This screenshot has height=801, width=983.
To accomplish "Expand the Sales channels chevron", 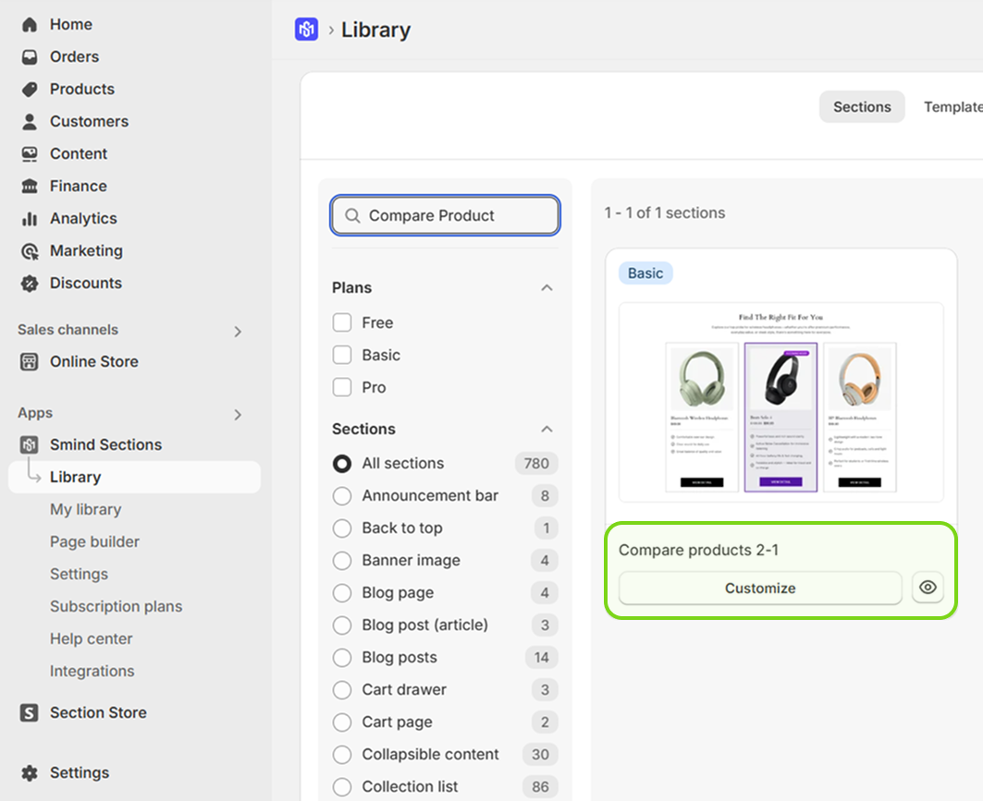I will (x=238, y=331).
